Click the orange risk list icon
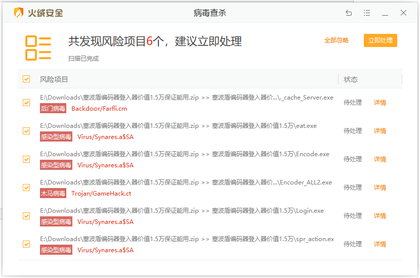The width and height of the screenshot is (420, 278). point(38,48)
